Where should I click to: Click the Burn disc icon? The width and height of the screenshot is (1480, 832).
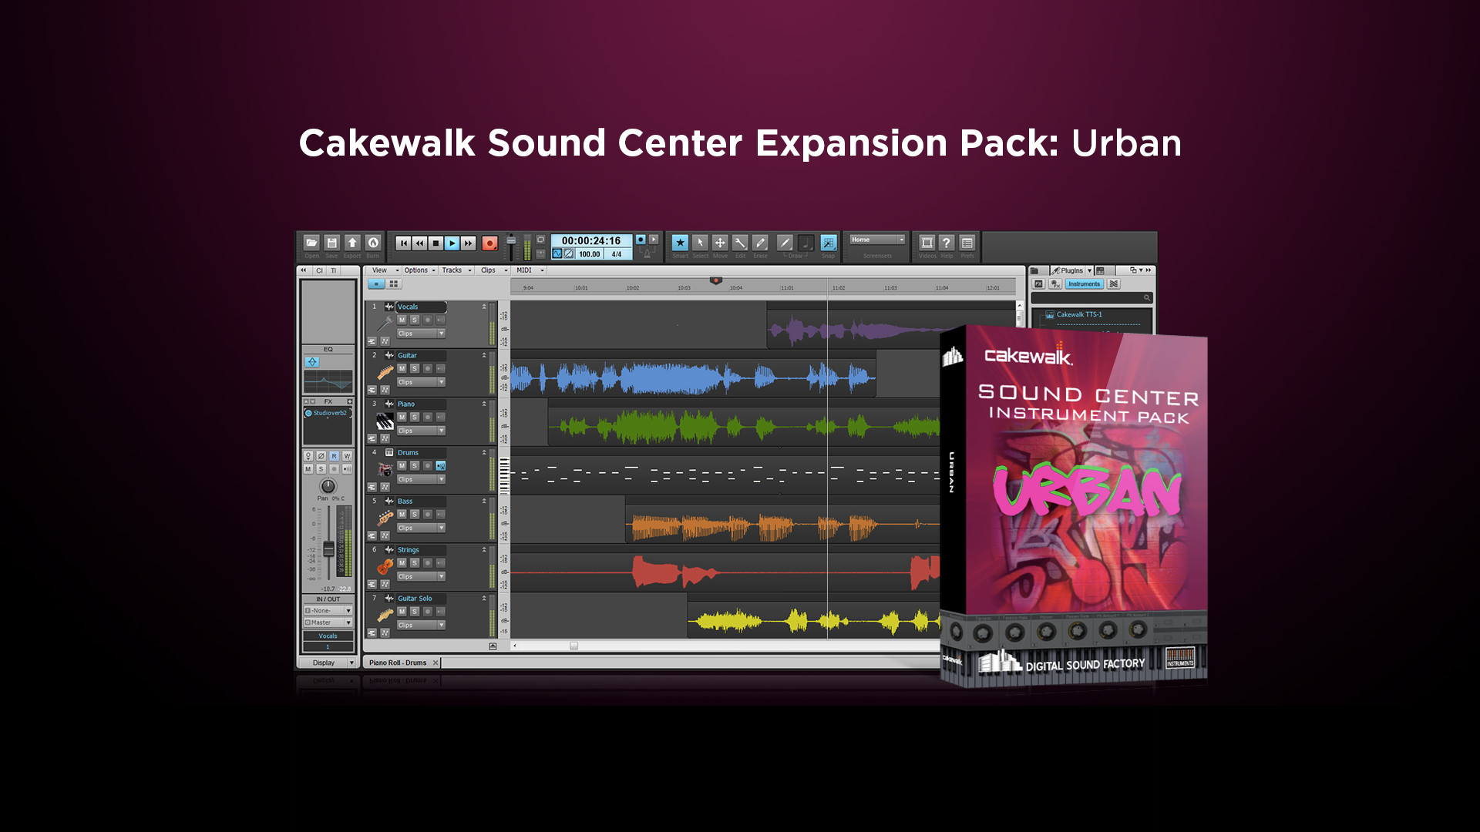[x=373, y=243]
